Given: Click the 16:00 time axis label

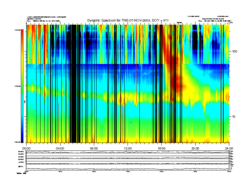Looking at the screenshot, I should 162,149.
